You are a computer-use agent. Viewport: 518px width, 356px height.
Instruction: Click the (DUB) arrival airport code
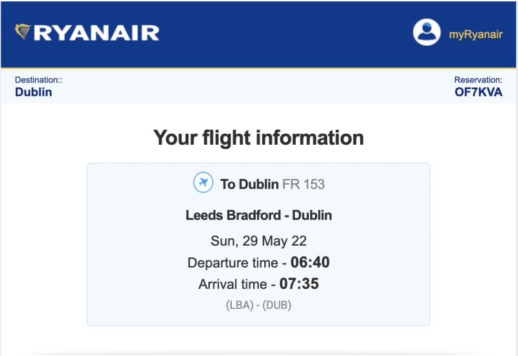(x=277, y=305)
